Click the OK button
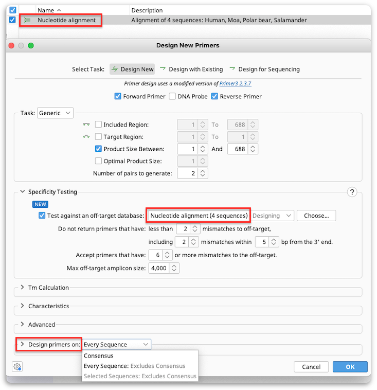This screenshot has width=377, height=390. click(x=350, y=367)
